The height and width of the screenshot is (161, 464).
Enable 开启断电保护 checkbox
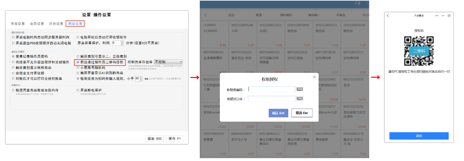coord(78,90)
